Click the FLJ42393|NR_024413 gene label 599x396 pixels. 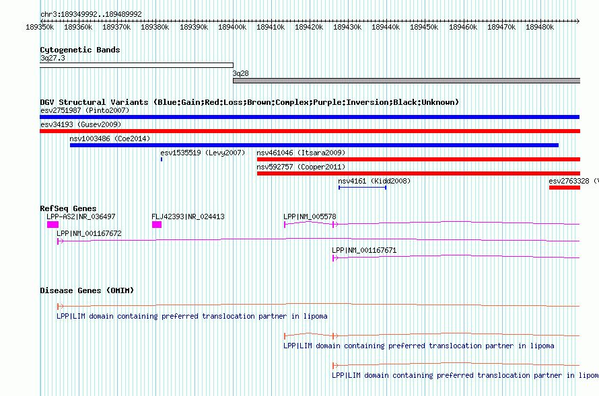point(188,216)
